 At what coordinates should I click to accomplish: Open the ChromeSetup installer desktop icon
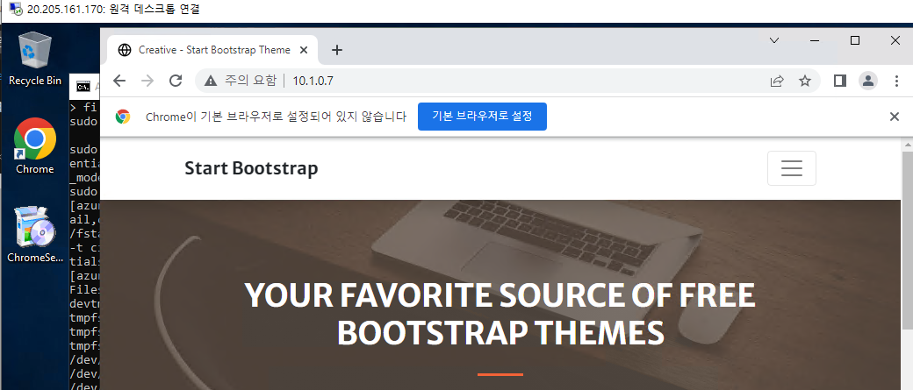(x=35, y=234)
